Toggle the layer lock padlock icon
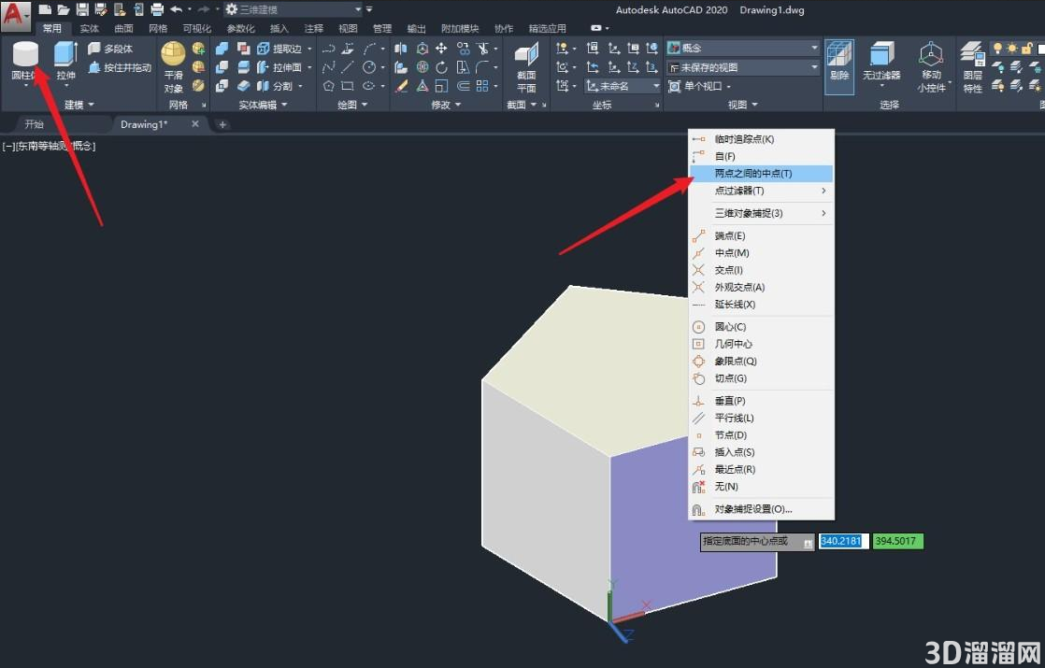This screenshot has height=668, width=1045. tap(1027, 48)
